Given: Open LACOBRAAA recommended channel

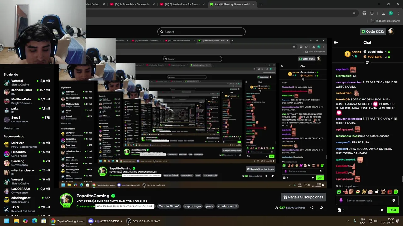Looking at the screenshot, I should pyautogui.click(x=27, y=191).
